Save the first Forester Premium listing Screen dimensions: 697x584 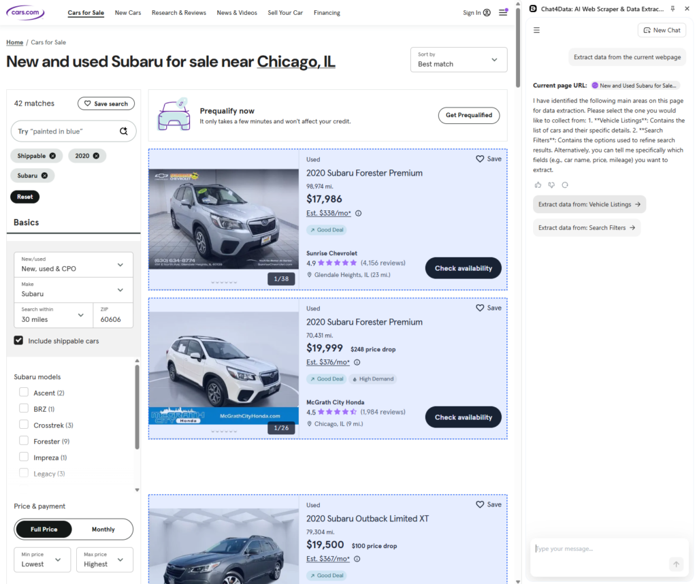[488, 159]
